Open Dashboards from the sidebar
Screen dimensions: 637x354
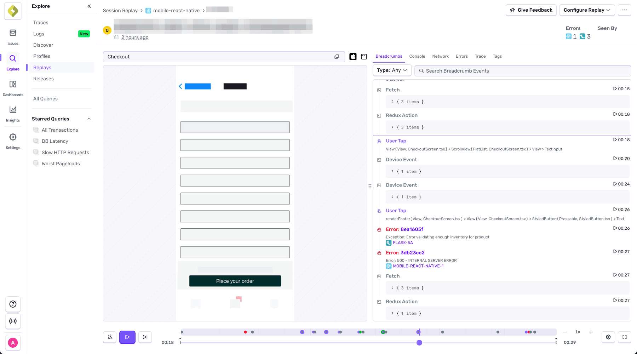(x=13, y=85)
